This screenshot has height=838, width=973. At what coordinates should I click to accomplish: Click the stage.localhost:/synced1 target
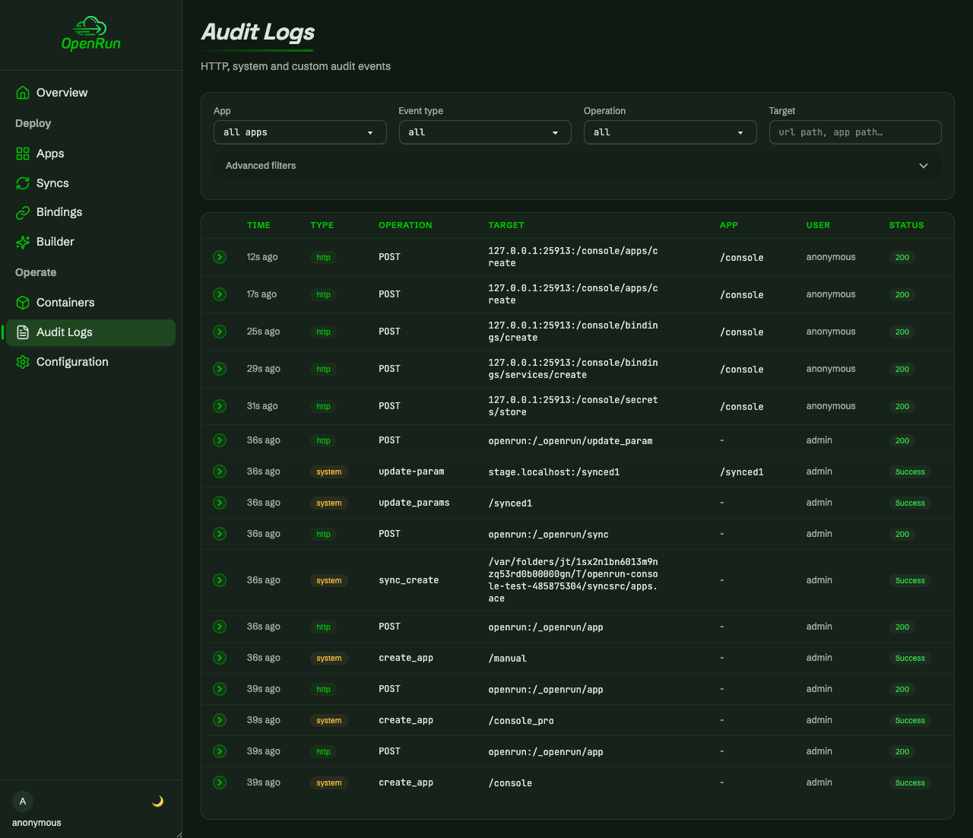(x=554, y=472)
